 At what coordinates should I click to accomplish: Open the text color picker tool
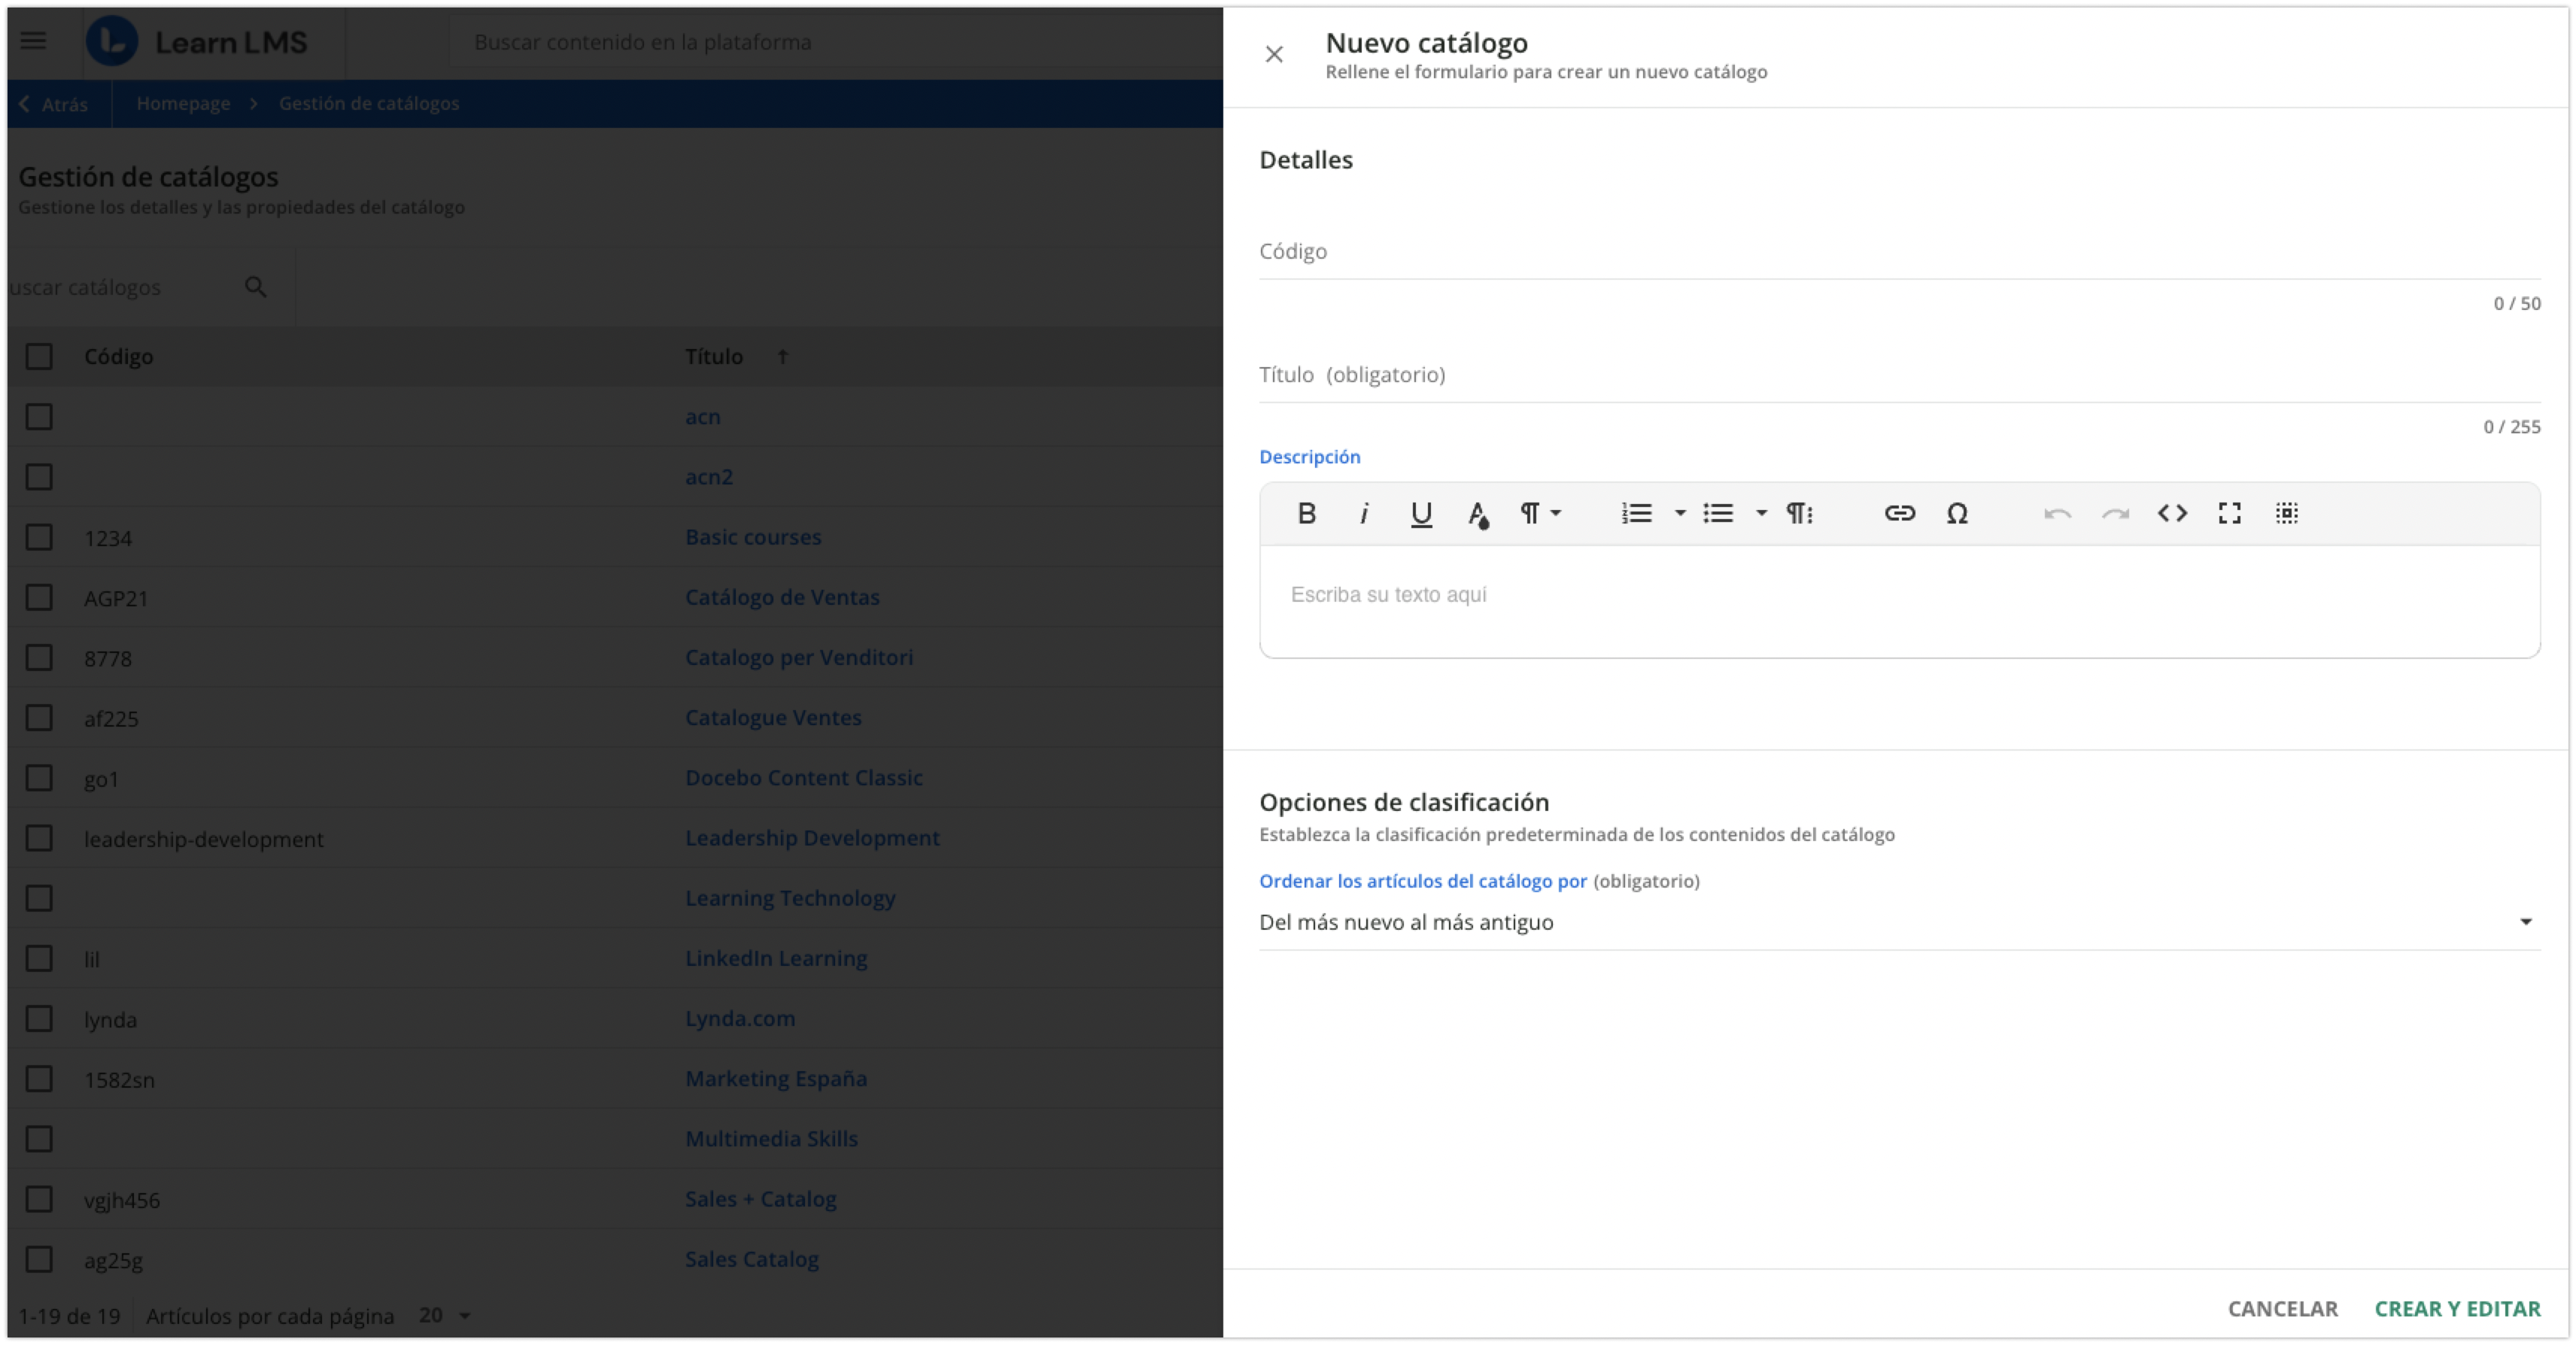[1478, 513]
